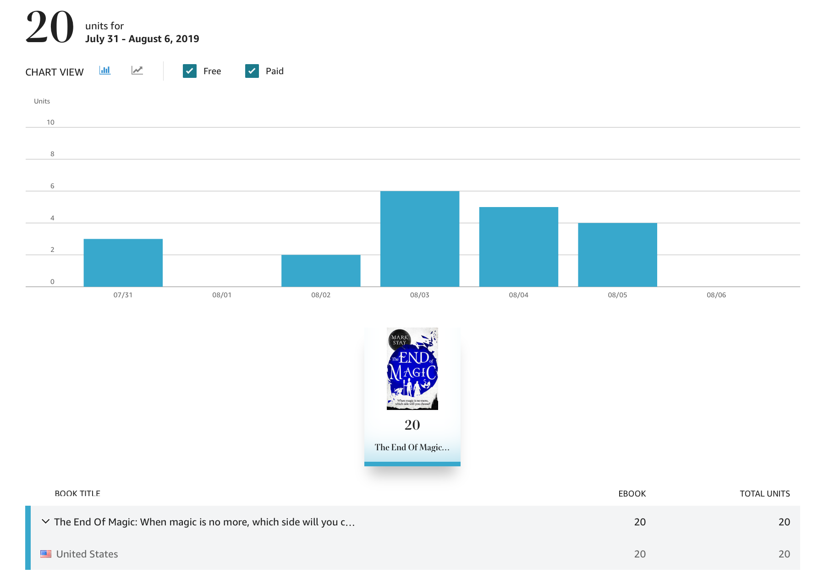Select the United States sub-row
This screenshot has width=813, height=579.
point(87,554)
